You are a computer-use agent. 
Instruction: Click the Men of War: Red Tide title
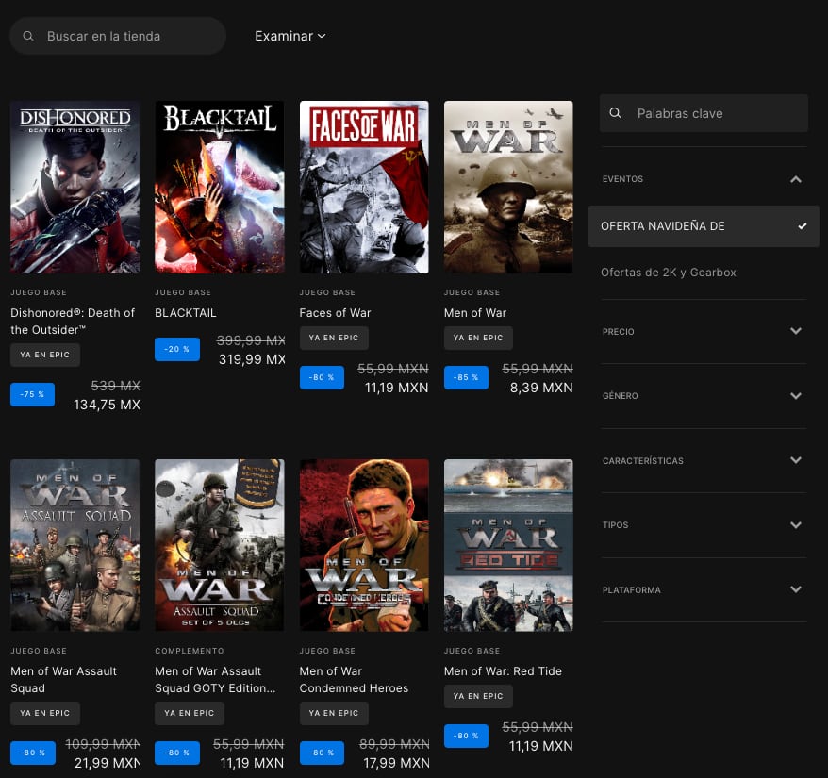[x=503, y=671]
